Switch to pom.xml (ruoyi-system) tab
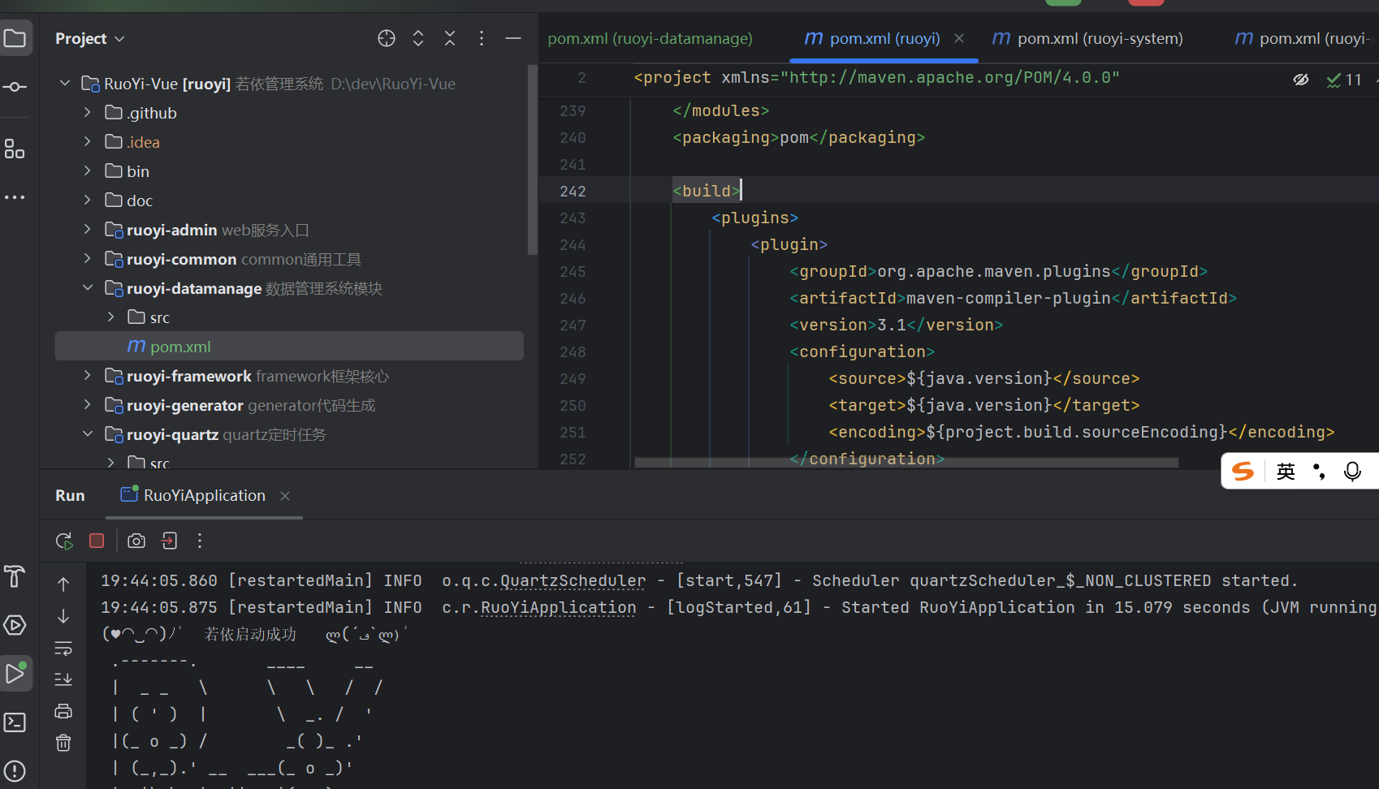This screenshot has height=789, width=1379. point(1087,38)
